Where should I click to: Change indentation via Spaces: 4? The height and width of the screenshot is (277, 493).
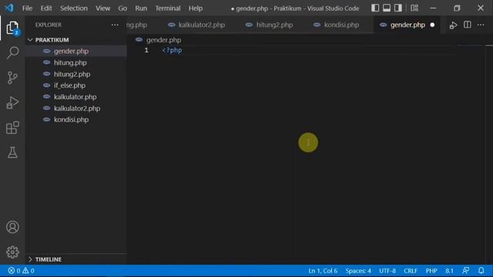tap(358, 270)
